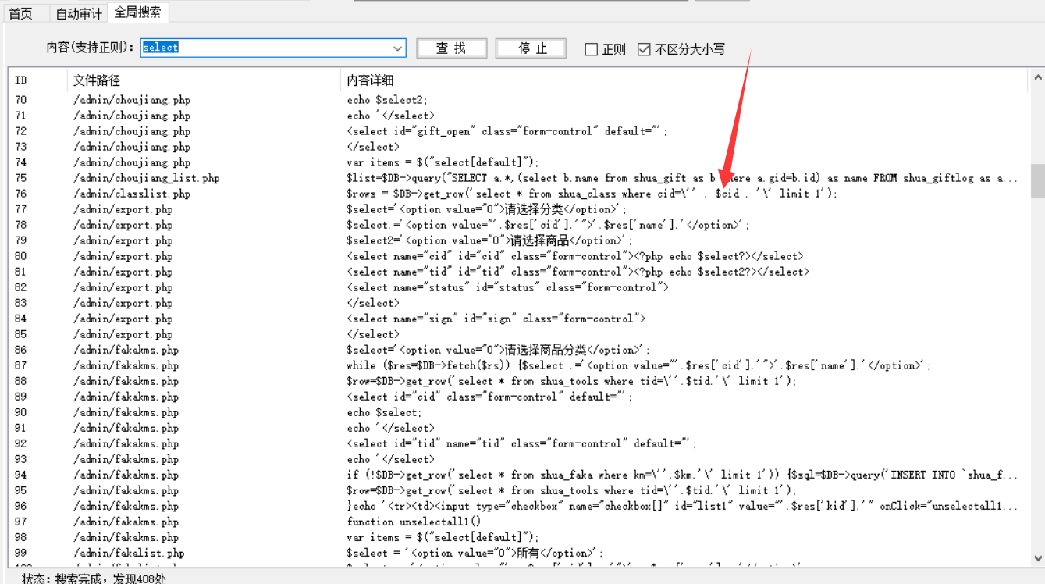This screenshot has width=1045, height=584.
Task: Select the 全局搜索 tab
Action: (137, 12)
